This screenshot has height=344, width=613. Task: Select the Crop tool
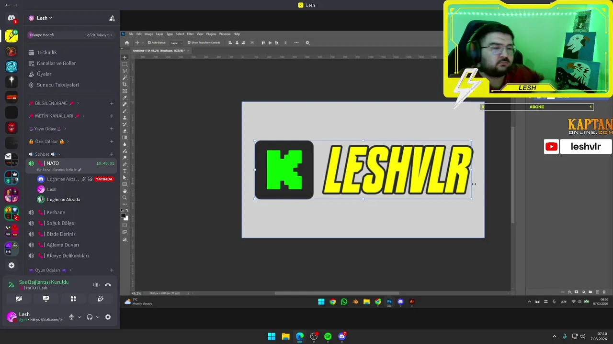click(125, 84)
